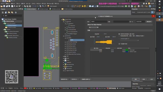Click the gray navigate forward arrow icon

click(129, 6)
